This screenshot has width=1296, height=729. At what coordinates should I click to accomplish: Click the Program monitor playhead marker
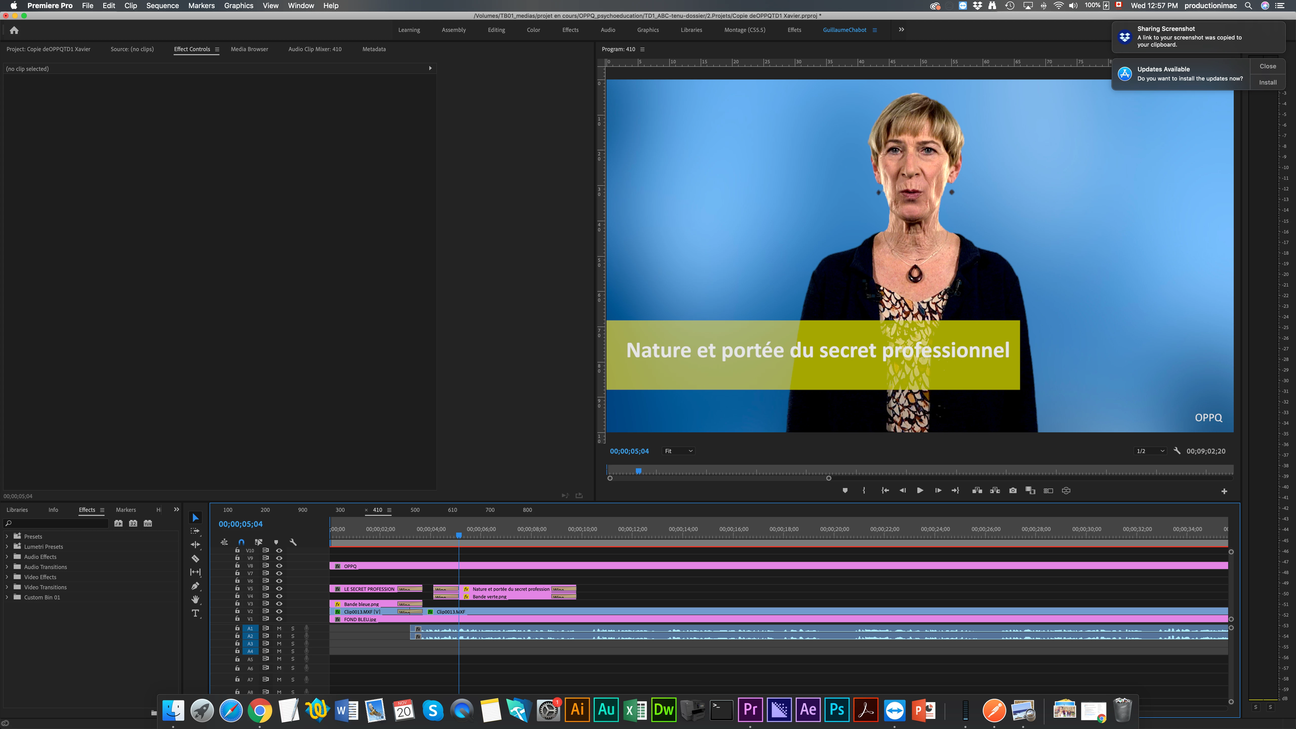tap(638, 471)
